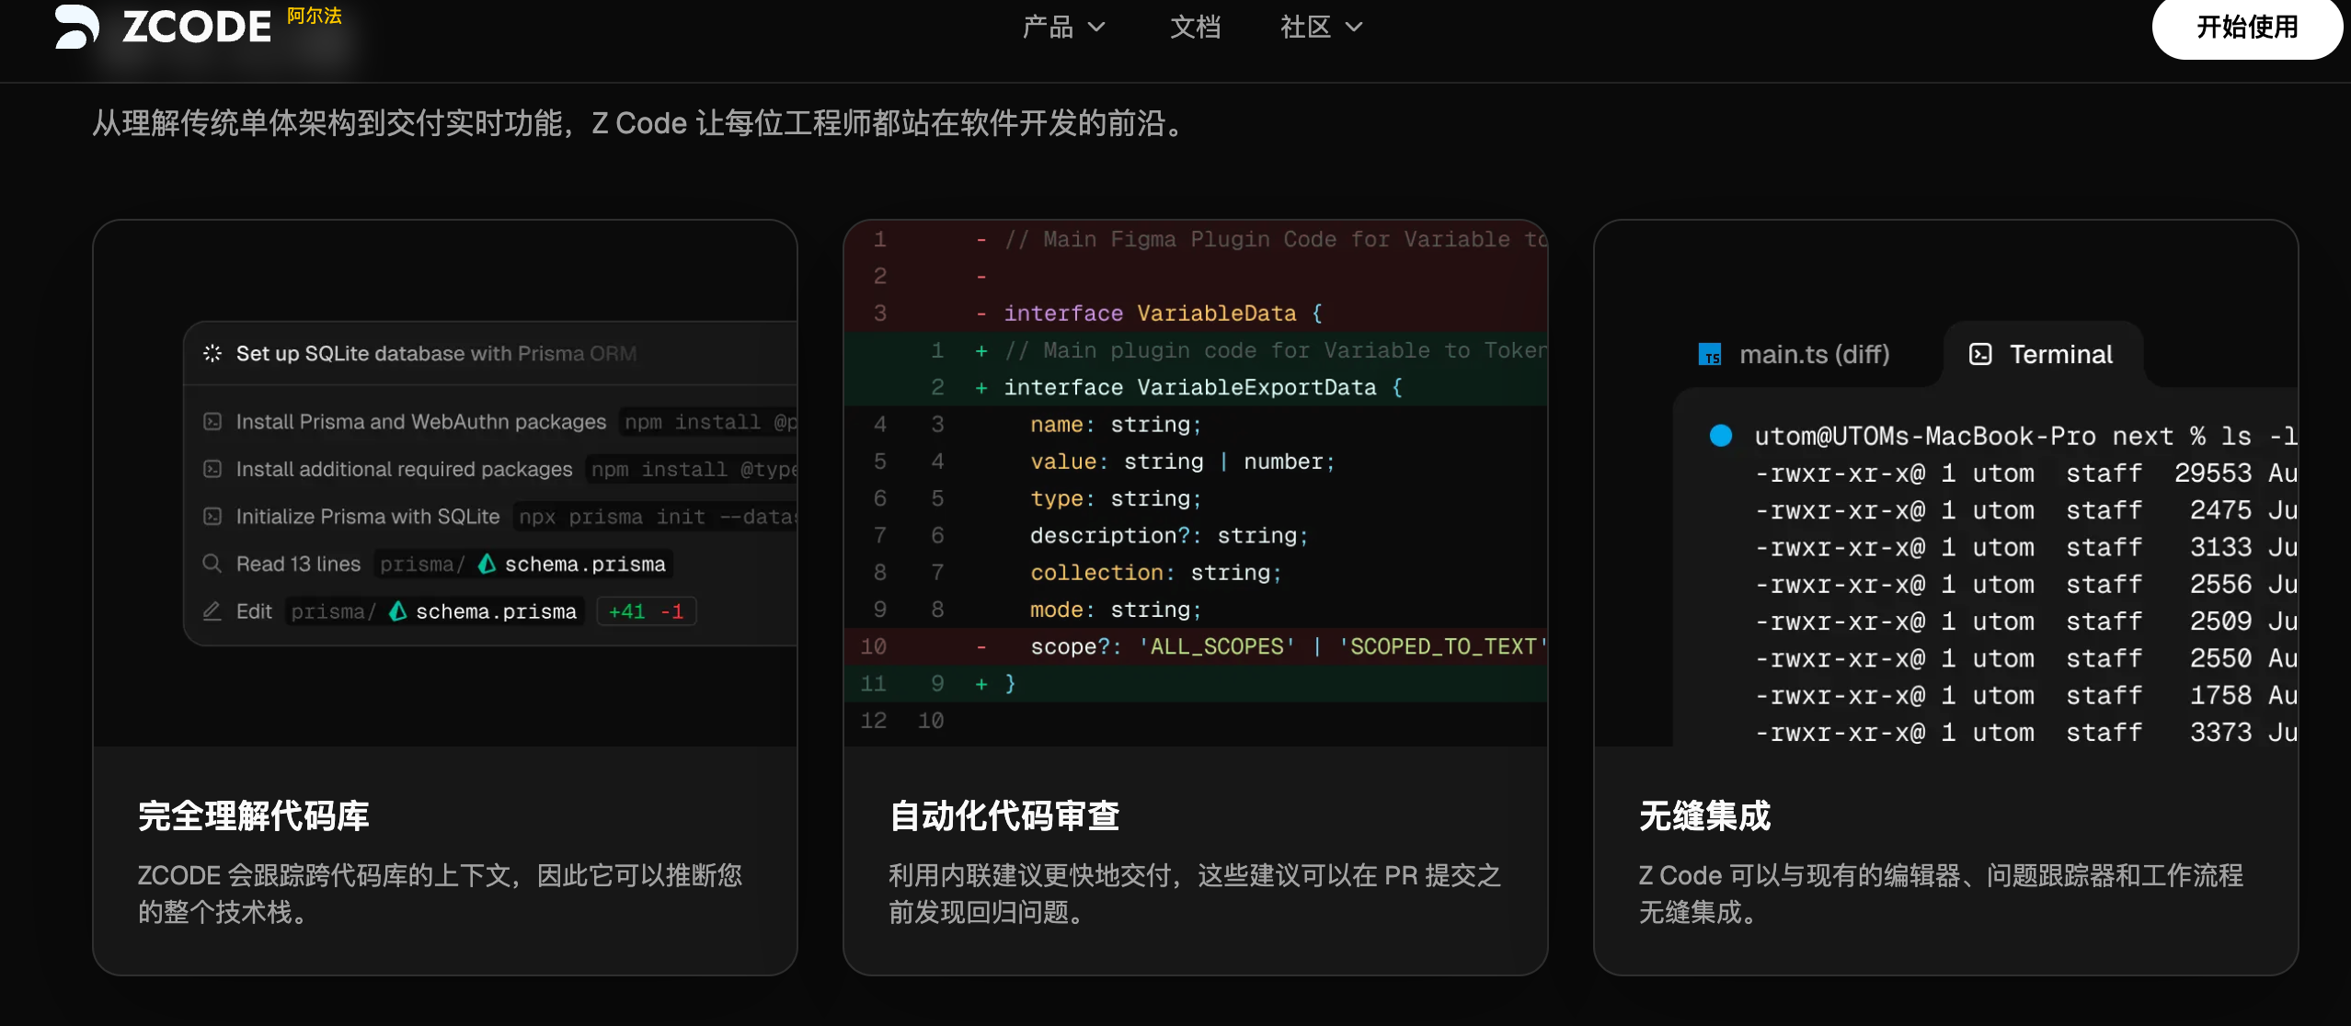Click terminal icon beside Initialize Prisma with SQLite
Screen dimensions: 2351x1026
[212, 516]
